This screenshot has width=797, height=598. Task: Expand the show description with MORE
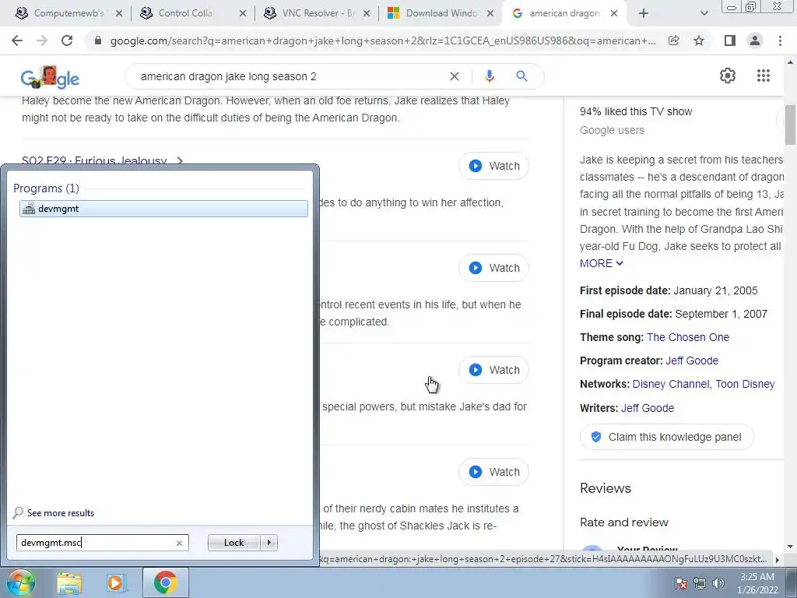tap(602, 263)
